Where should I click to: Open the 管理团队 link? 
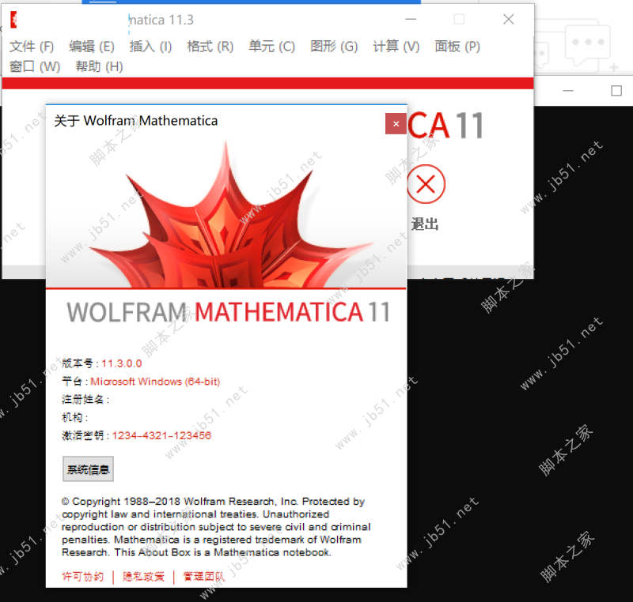pyautogui.click(x=204, y=577)
